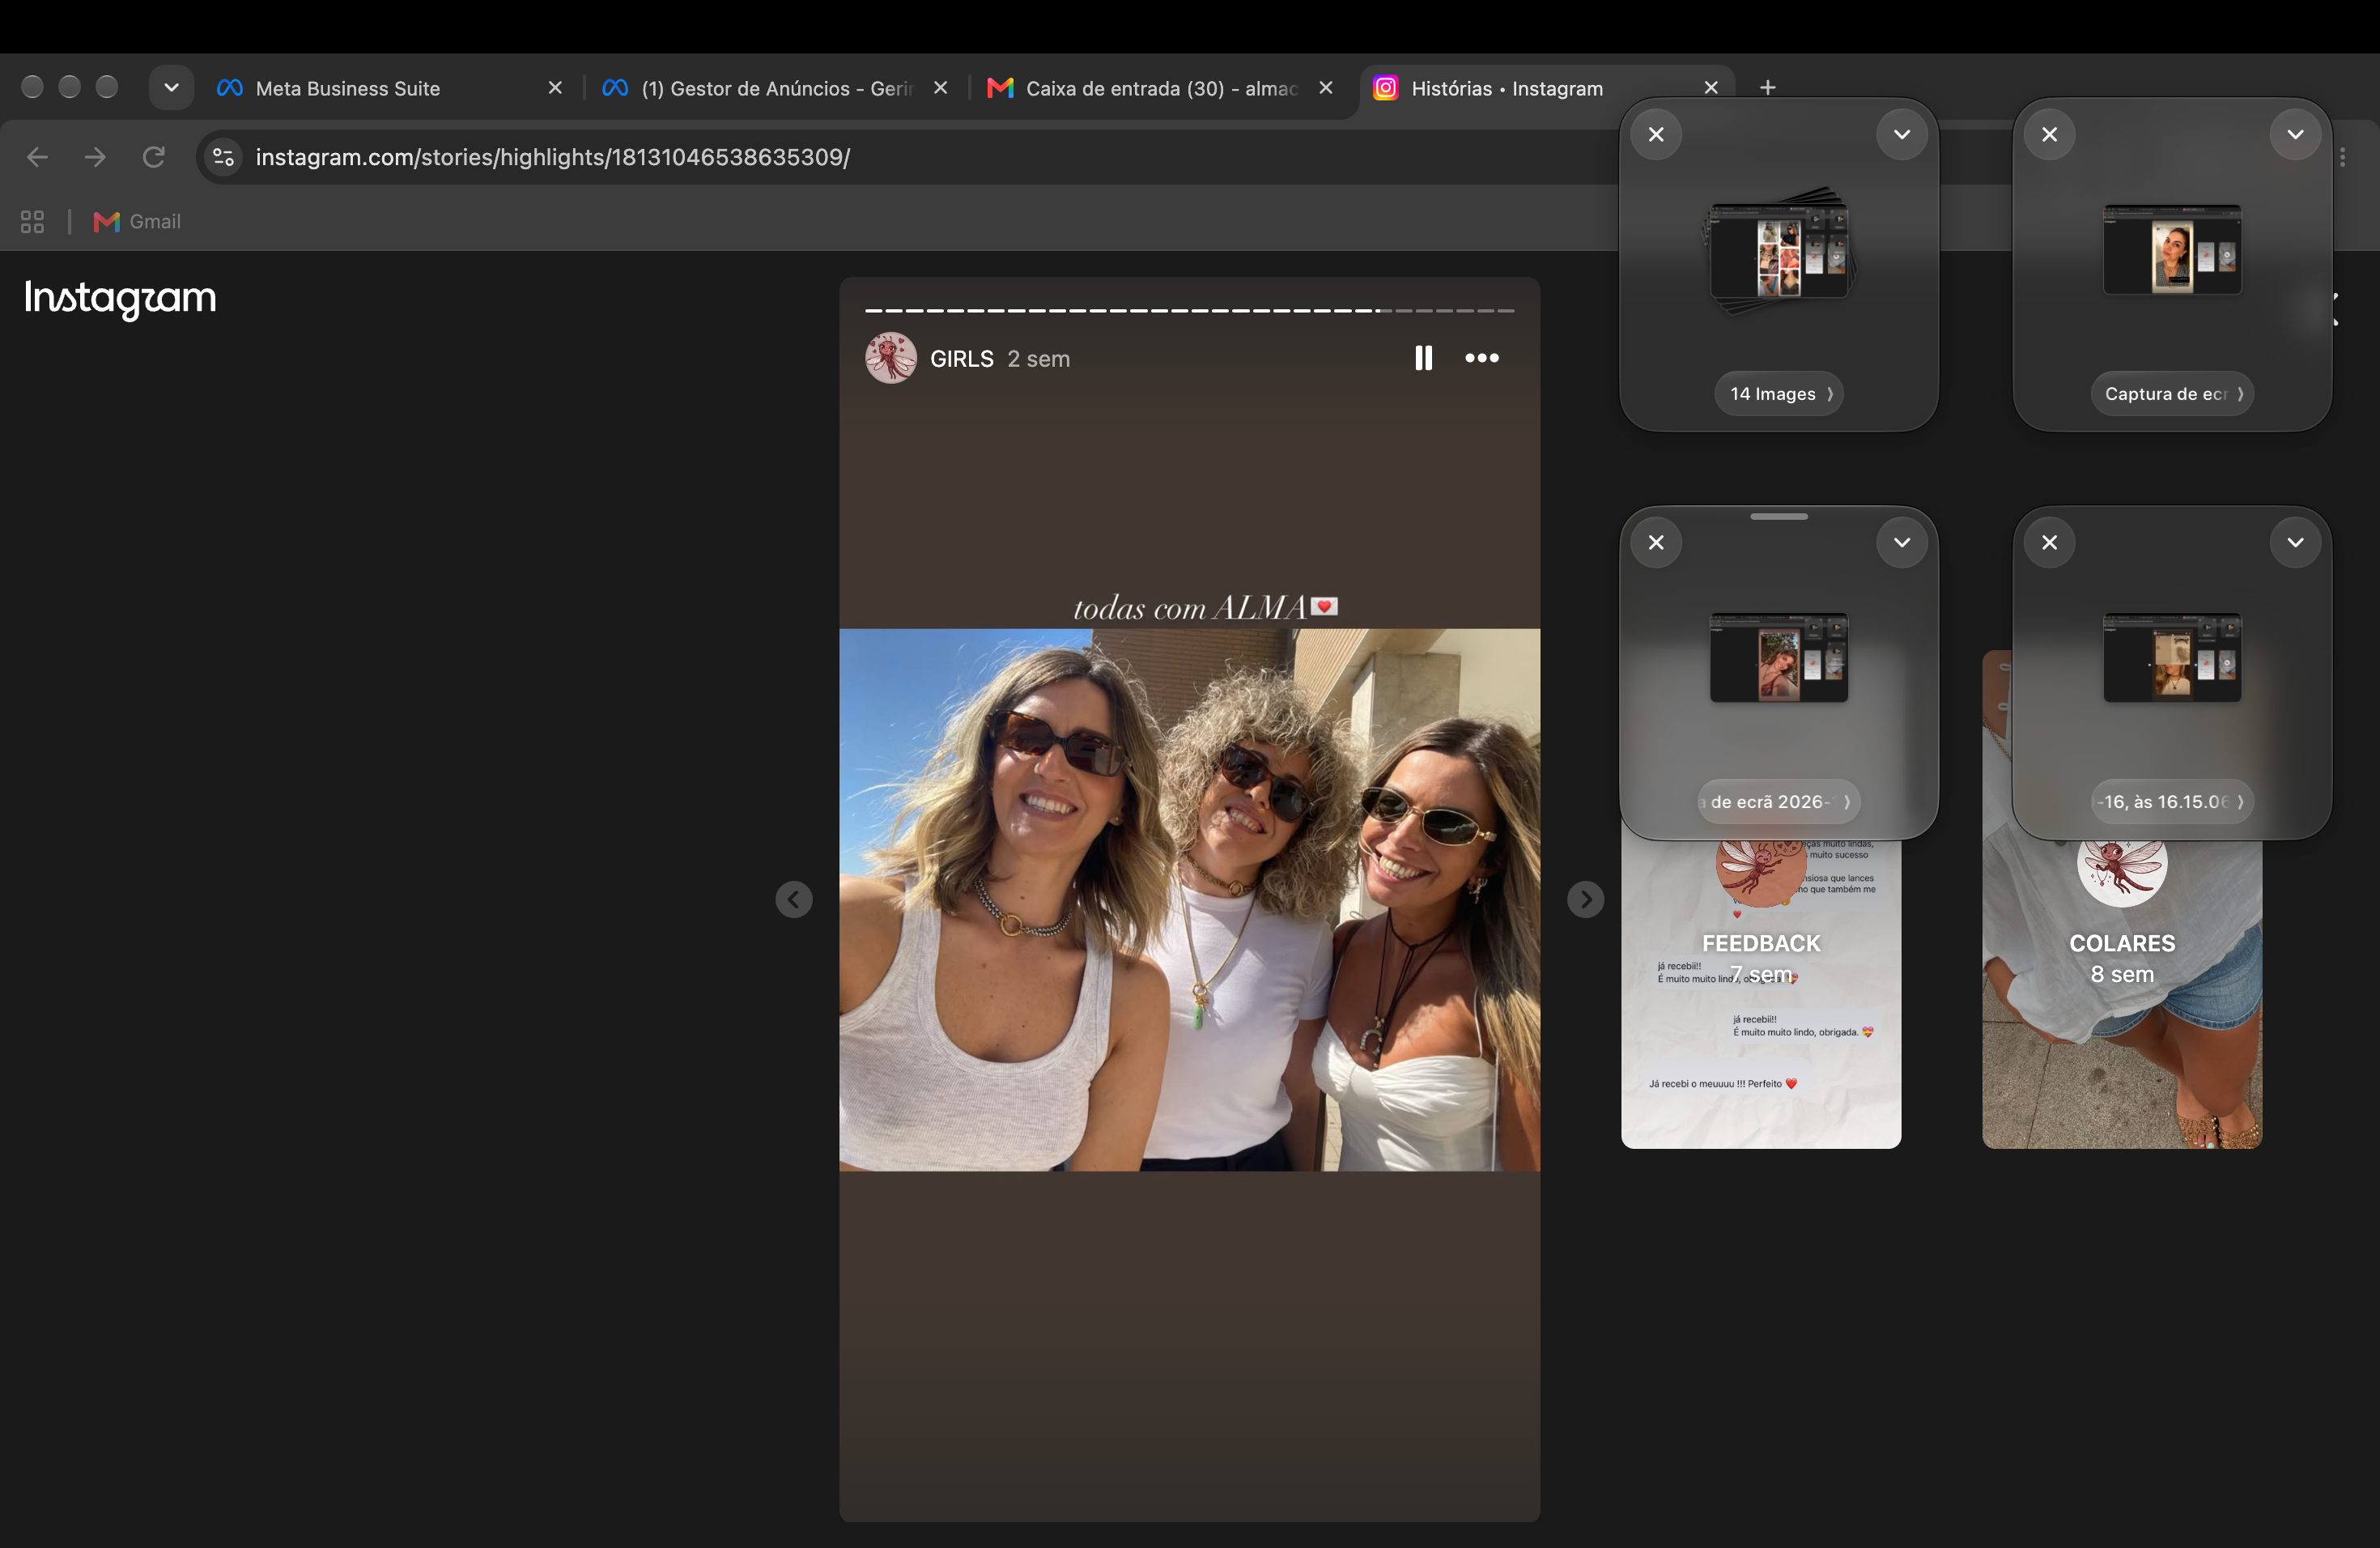Dismiss the Captura de ecrã preview card
The image size is (2380, 1548).
(x=2049, y=134)
